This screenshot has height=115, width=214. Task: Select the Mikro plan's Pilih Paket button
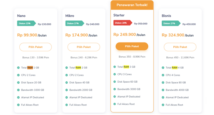click(x=84, y=47)
